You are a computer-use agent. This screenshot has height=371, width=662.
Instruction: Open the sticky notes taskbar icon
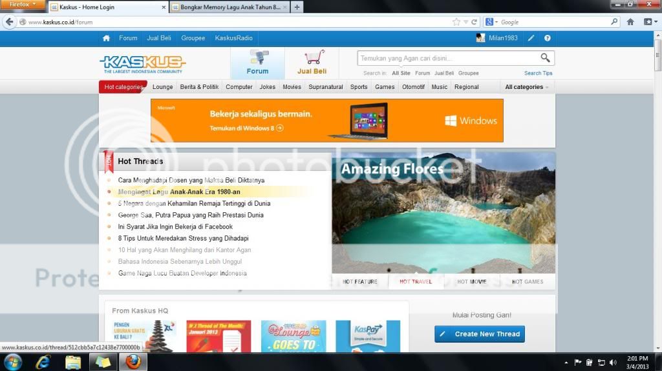(x=103, y=362)
